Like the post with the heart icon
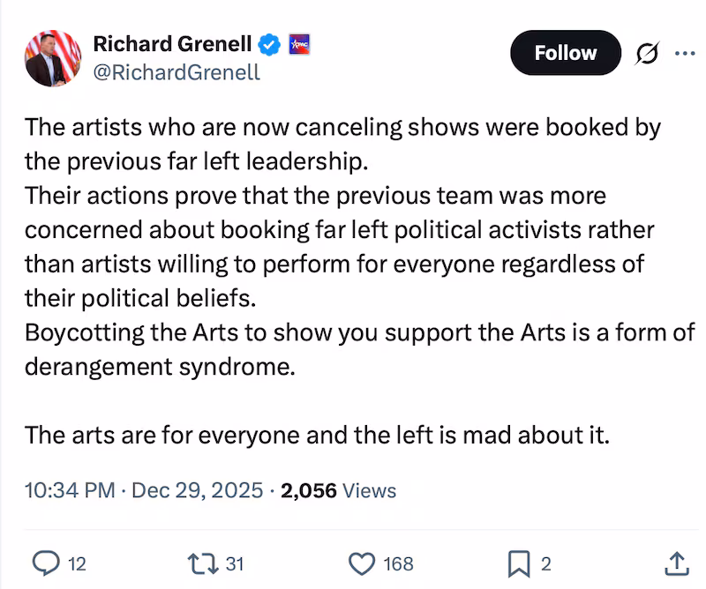706x589 pixels. coord(361,562)
